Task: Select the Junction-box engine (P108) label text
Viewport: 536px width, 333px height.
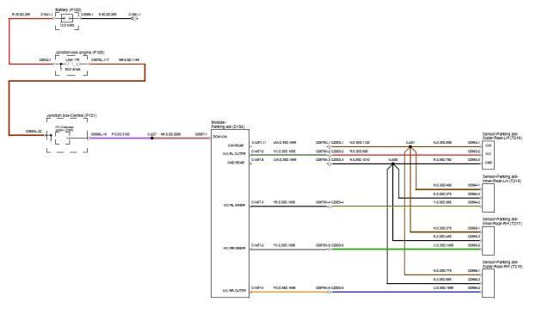Action: click(x=80, y=52)
